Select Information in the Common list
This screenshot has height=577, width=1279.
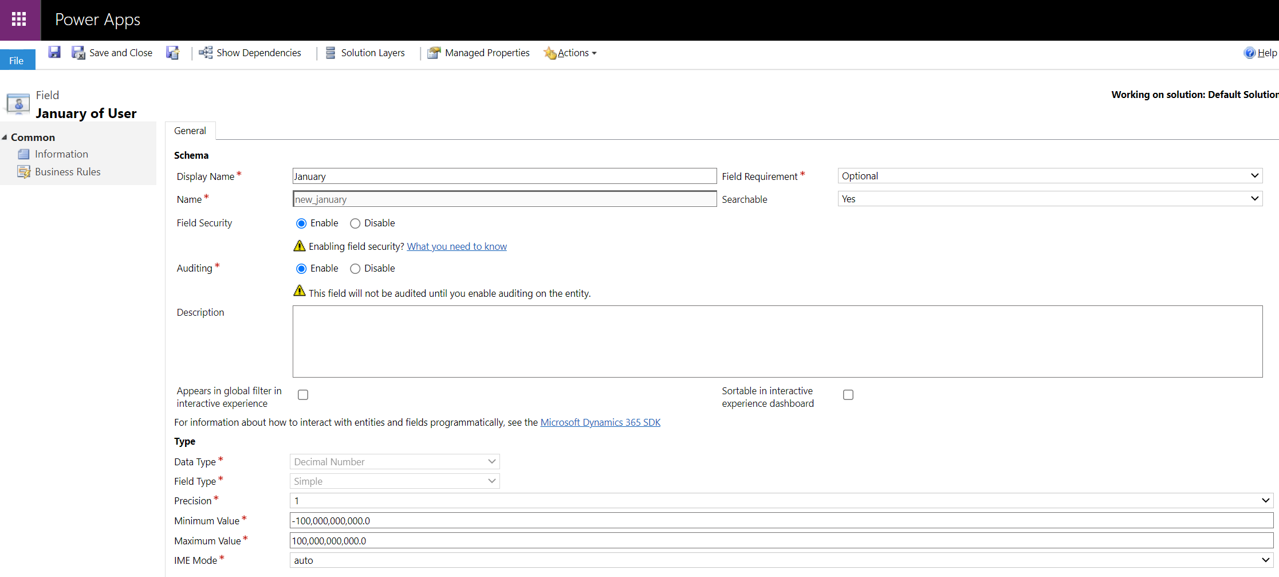(61, 154)
